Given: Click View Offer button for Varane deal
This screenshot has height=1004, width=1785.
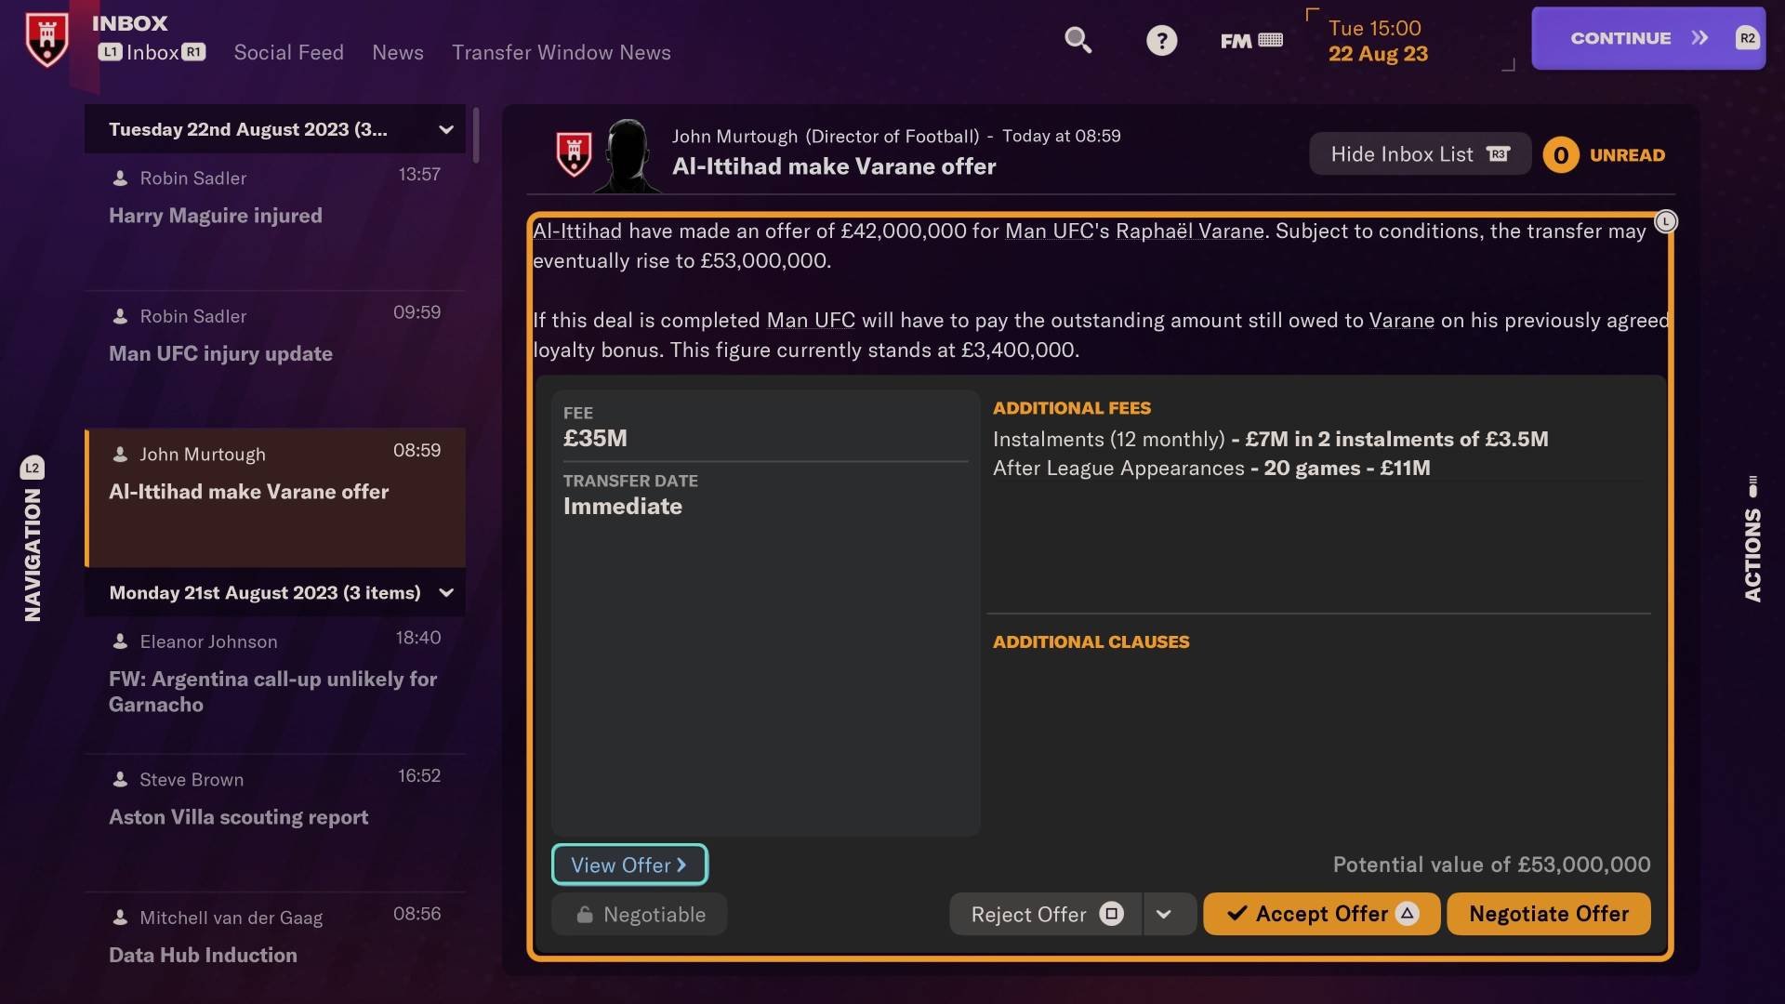Looking at the screenshot, I should tap(628, 865).
